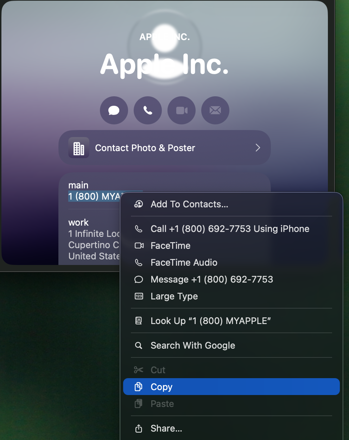The image size is (349, 440).
Task: Choose Add To Contacts… menu entry
Action: (231, 204)
